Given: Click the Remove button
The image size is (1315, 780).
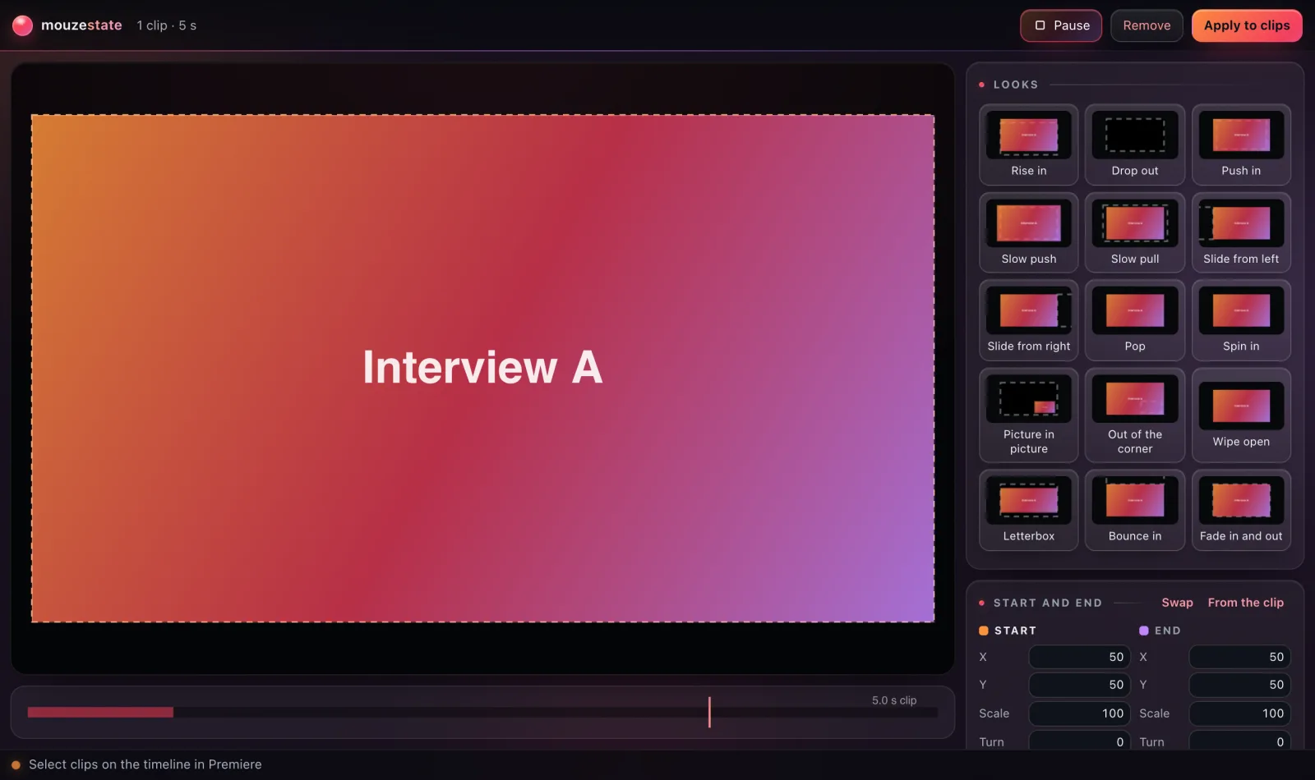Looking at the screenshot, I should coord(1147,25).
